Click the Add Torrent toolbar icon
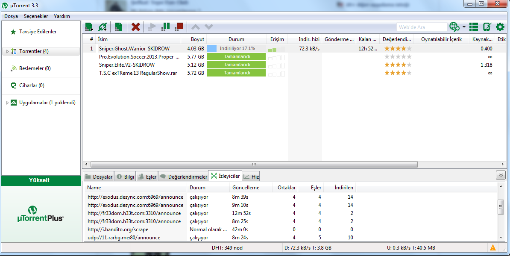 [x=89, y=27]
